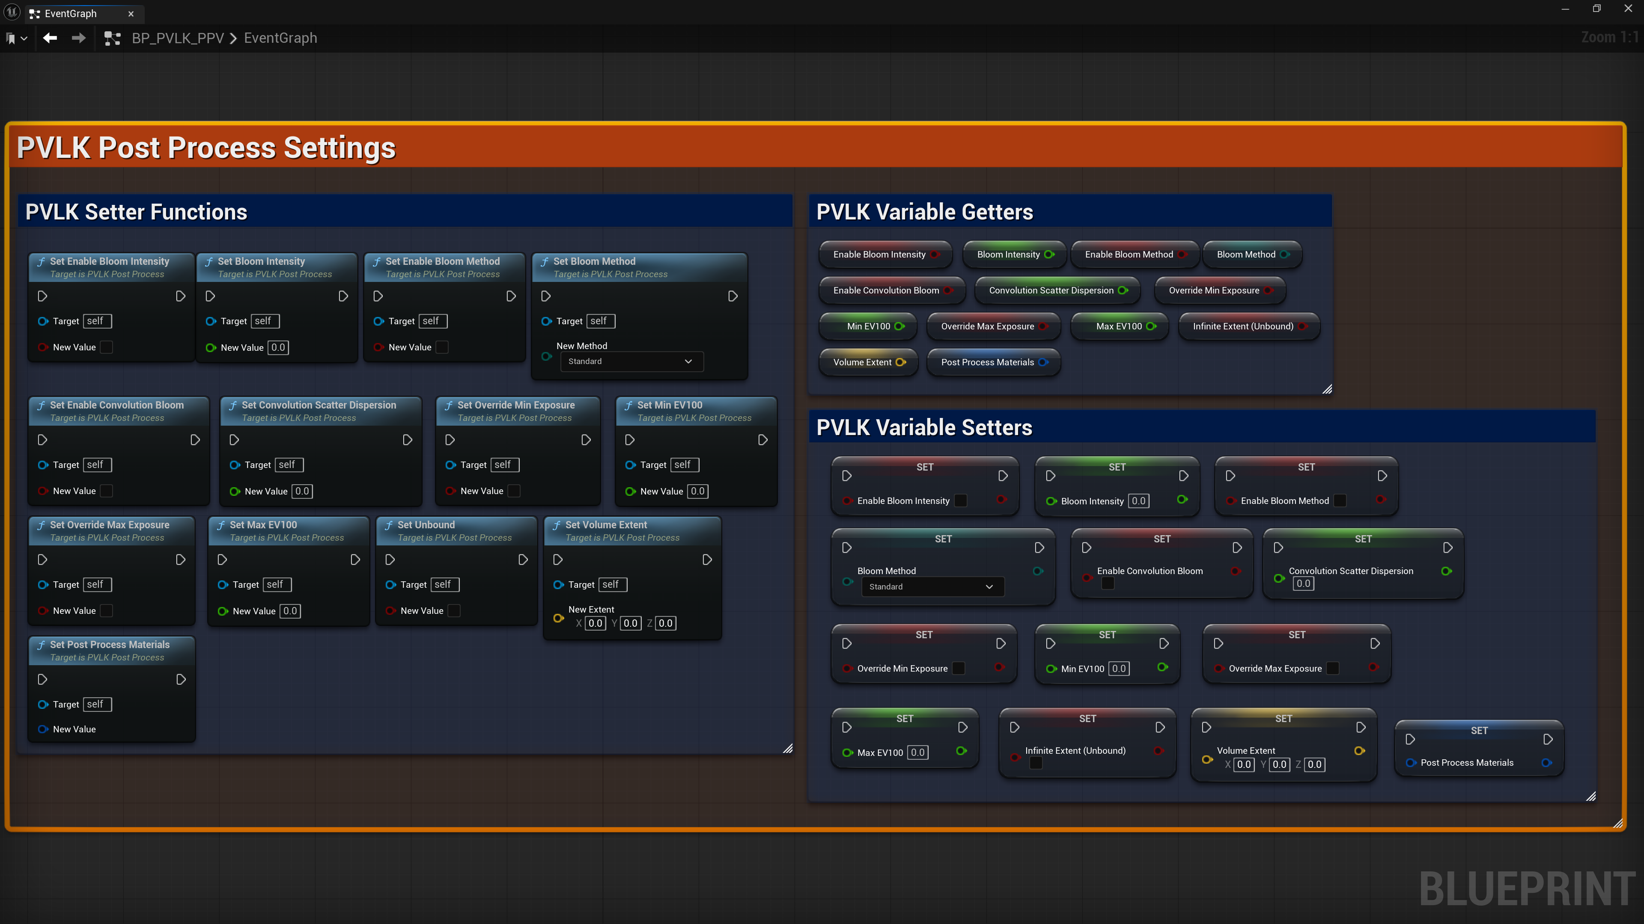Viewport: 1644px width, 924px height.
Task: Click output pin of Post Process Materials getter
Action: coord(1043,362)
